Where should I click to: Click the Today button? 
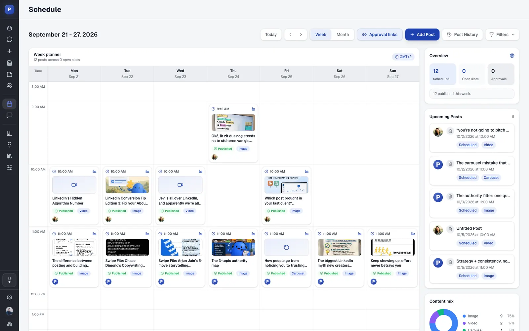coord(271,34)
